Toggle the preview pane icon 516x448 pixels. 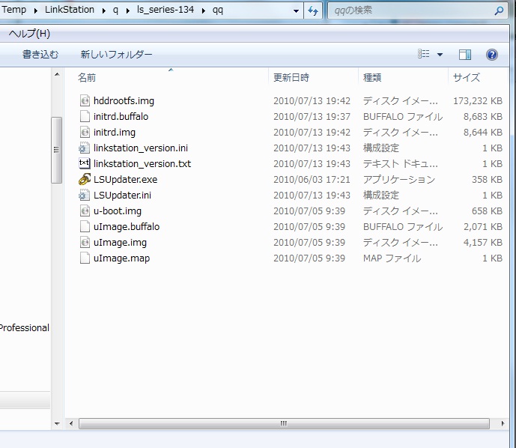point(465,55)
